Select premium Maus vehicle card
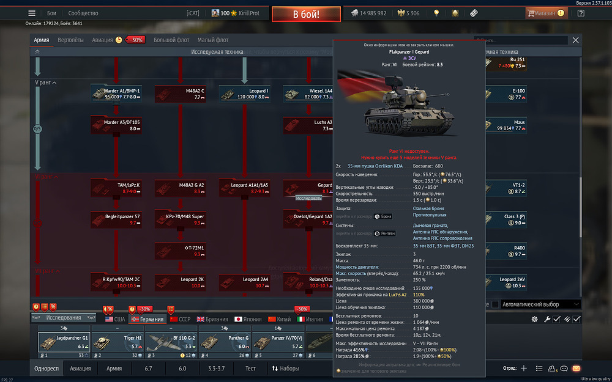This screenshot has height=382, width=612. point(506,125)
